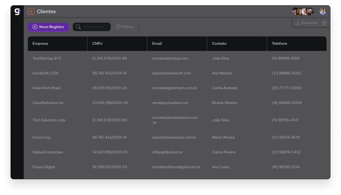The image size is (341, 195).
Task: Click the suporte@inovasoft.com email cell
Action: (x=171, y=73)
